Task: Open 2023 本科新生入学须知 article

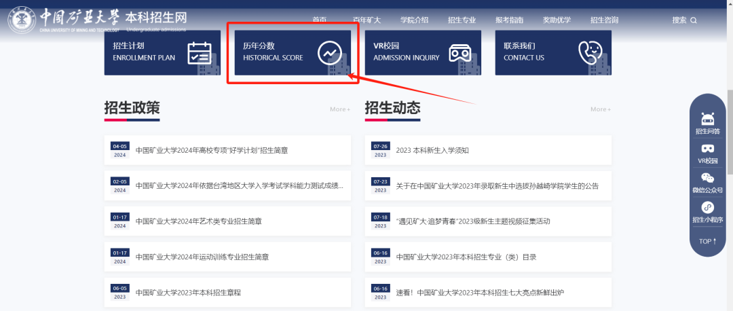Action: coord(432,151)
